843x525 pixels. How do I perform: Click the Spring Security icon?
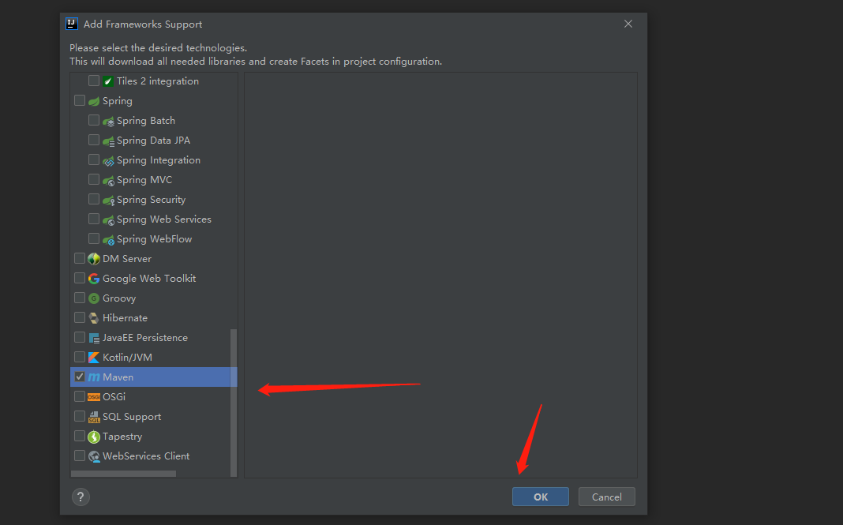point(108,200)
